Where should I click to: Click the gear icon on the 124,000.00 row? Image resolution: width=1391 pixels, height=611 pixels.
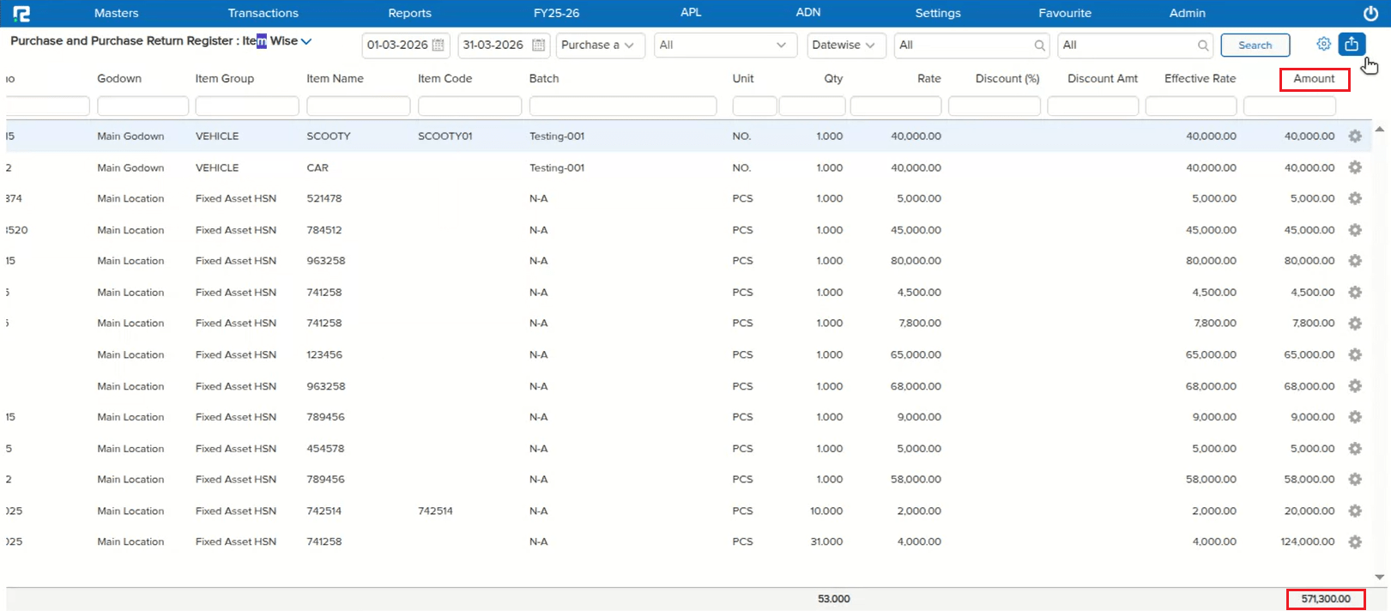(x=1355, y=542)
